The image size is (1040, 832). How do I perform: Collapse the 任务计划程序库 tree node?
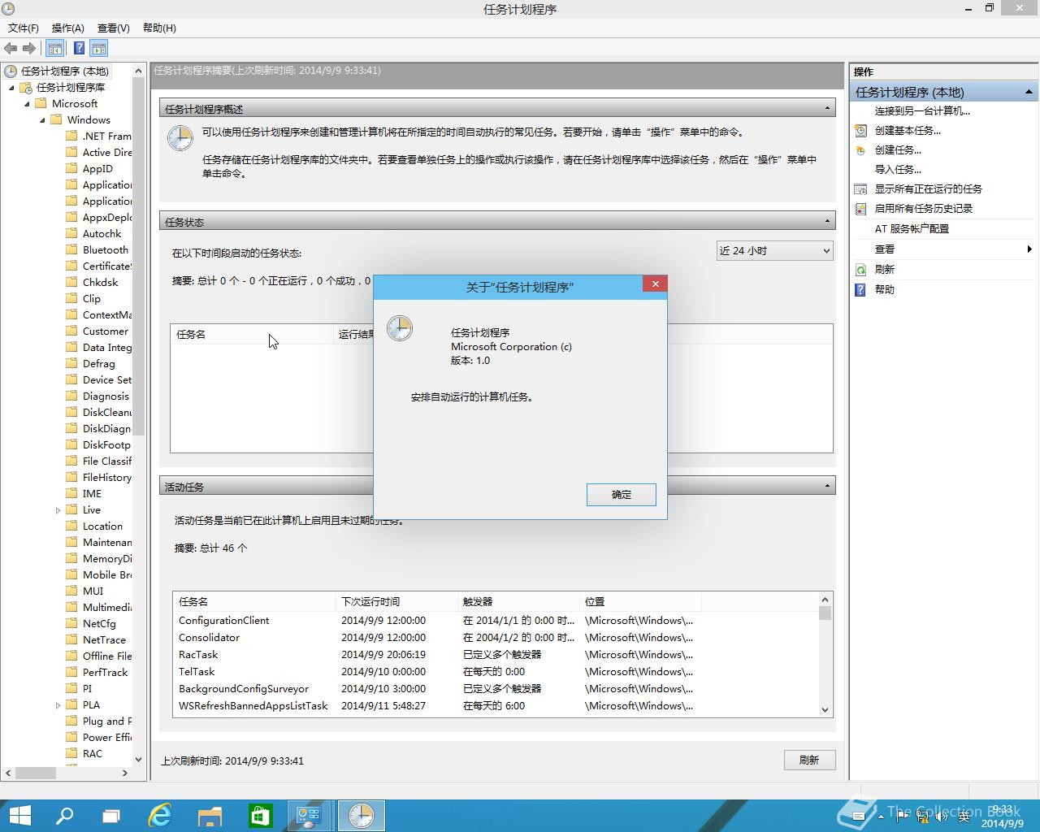pos(11,88)
